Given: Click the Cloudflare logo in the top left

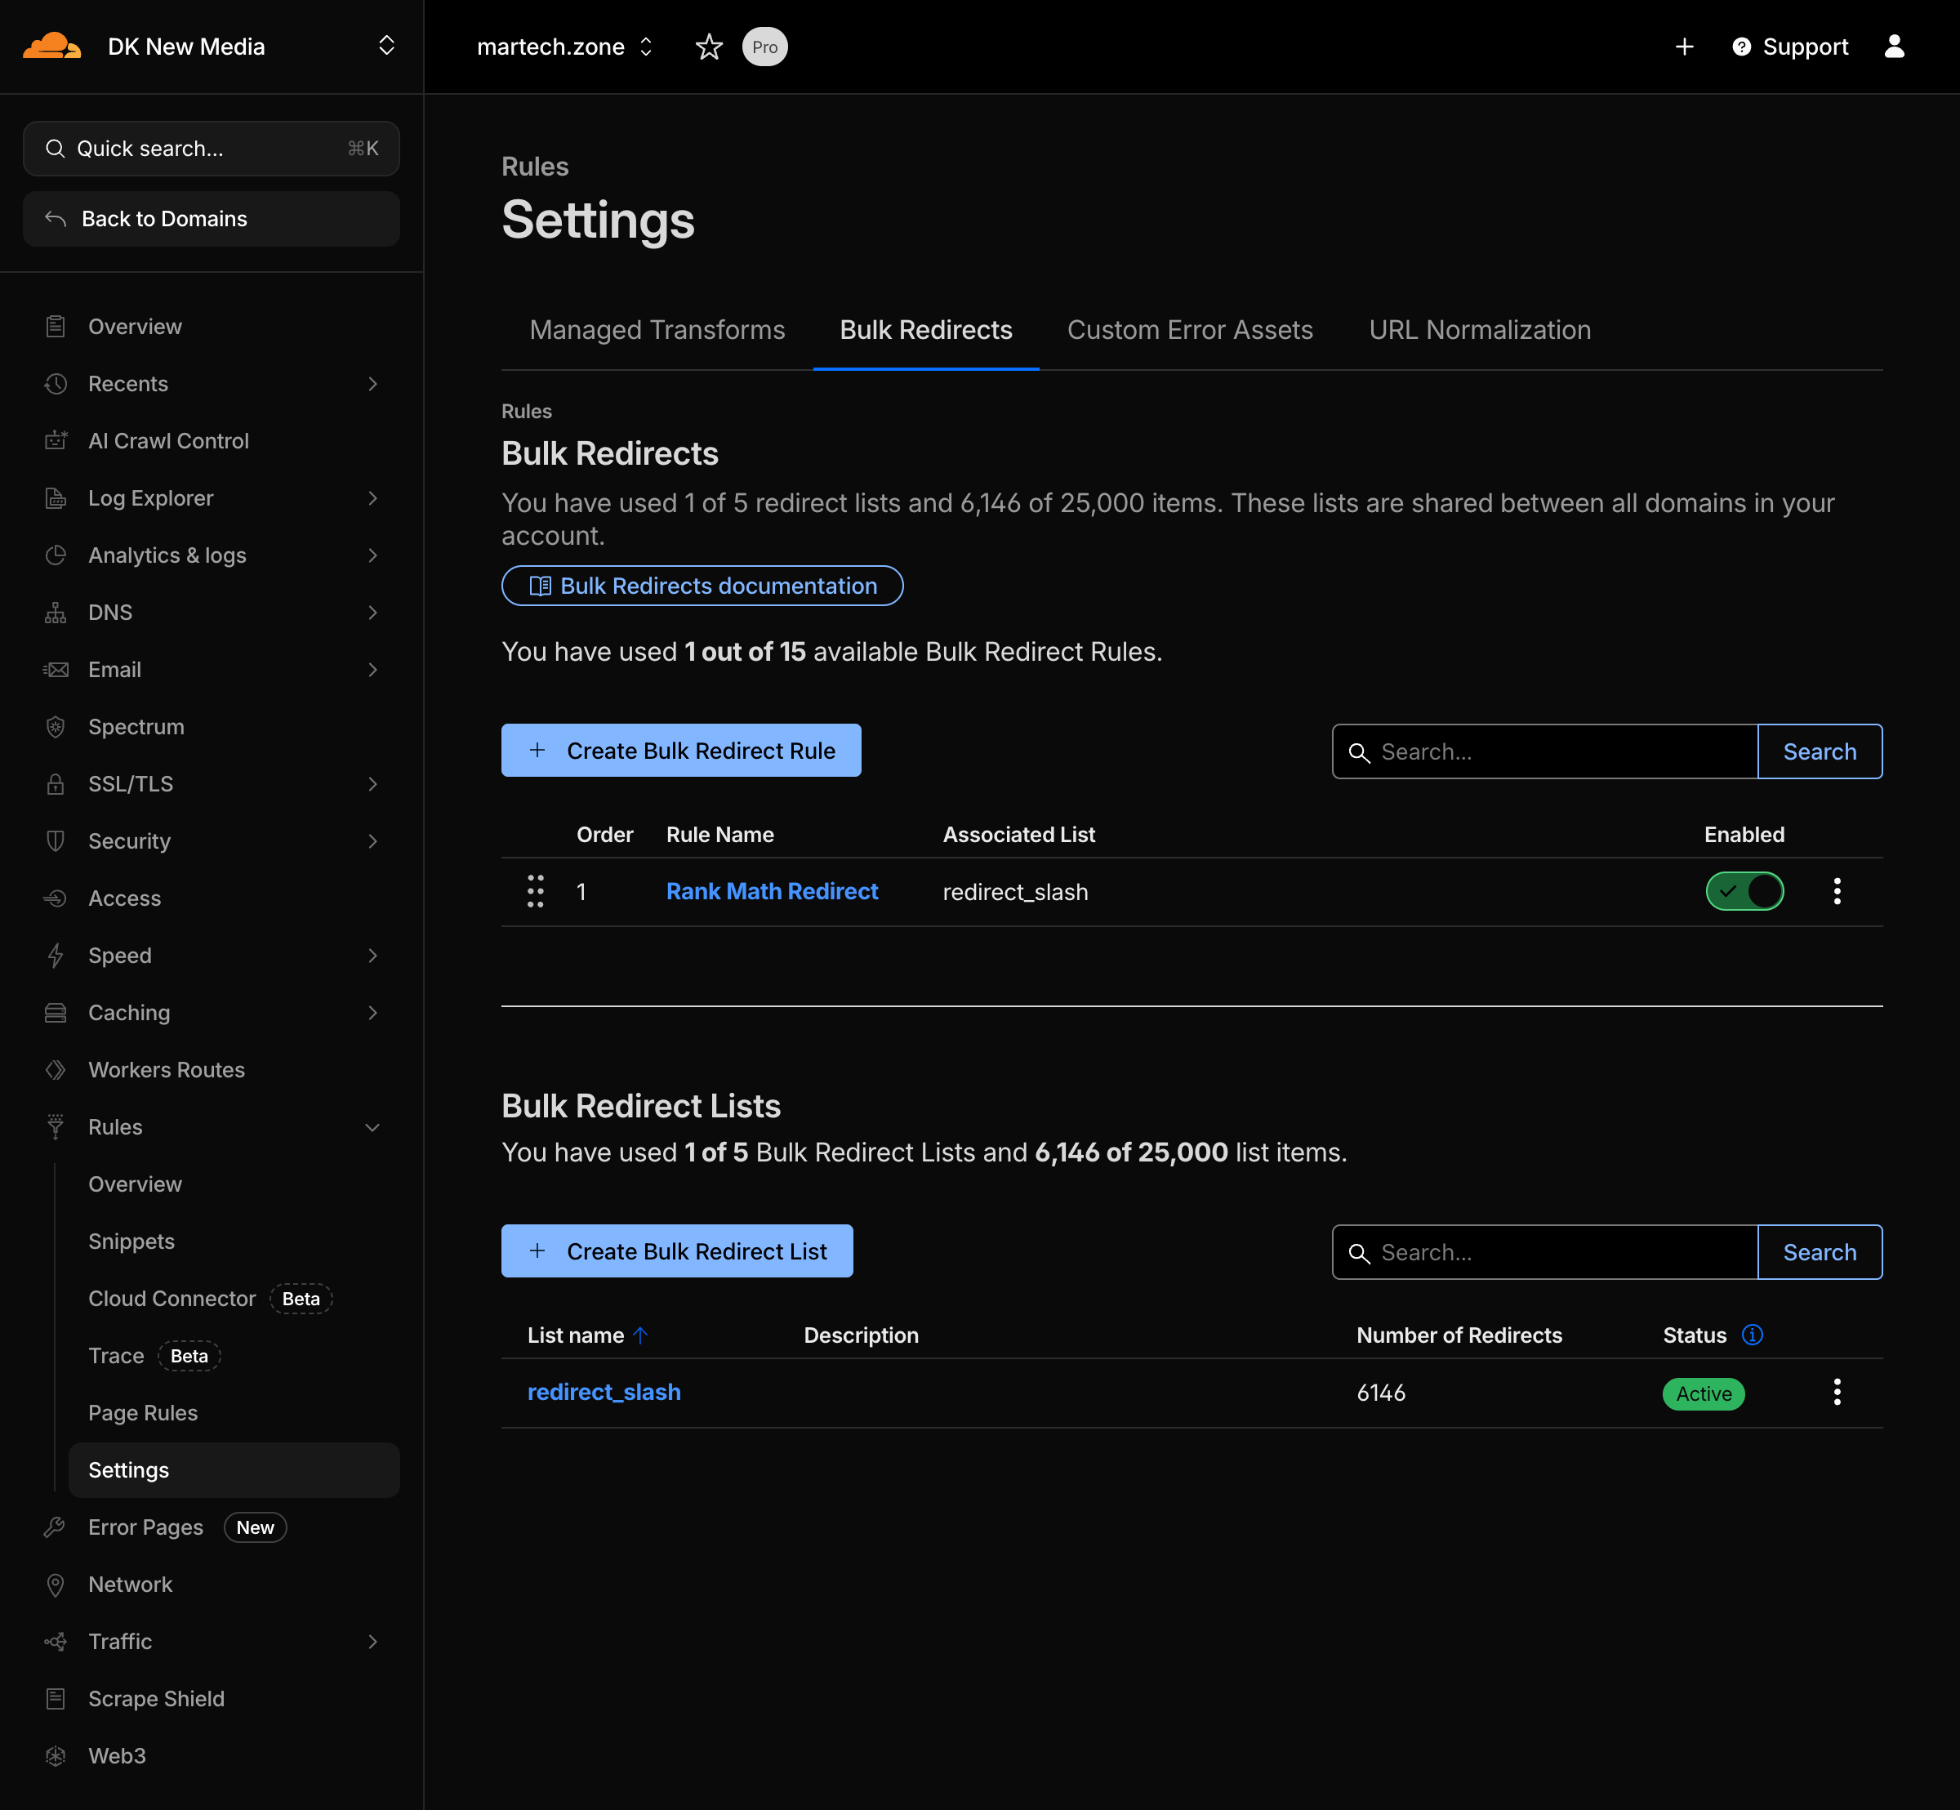Looking at the screenshot, I should 52,45.
